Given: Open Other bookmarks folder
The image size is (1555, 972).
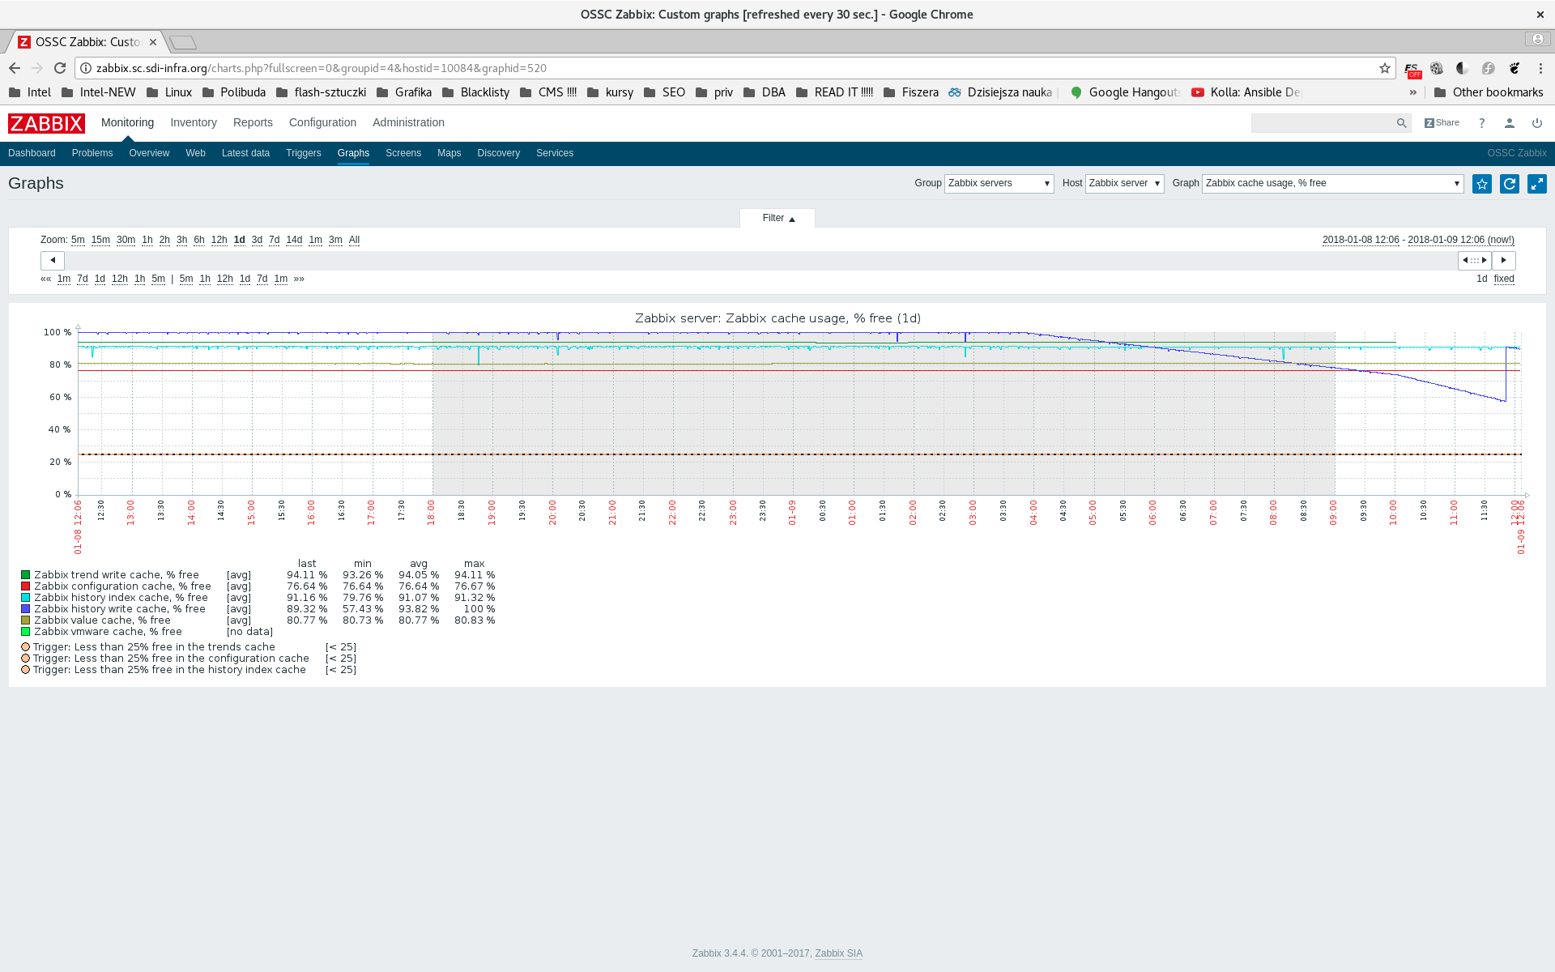Looking at the screenshot, I should (x=1489, y=92).
